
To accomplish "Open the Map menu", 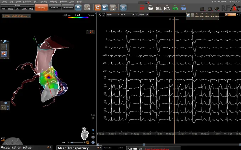I will coord(11,2).
